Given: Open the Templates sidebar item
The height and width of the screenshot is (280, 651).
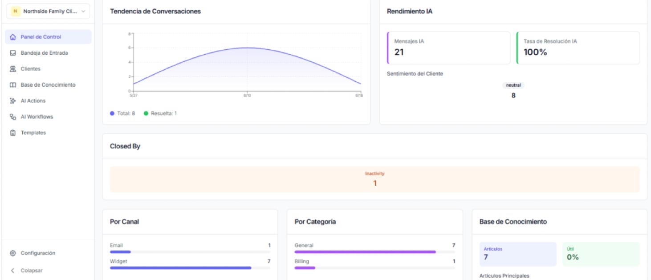Looking at the screenshot, I should [x=48, y=133].
